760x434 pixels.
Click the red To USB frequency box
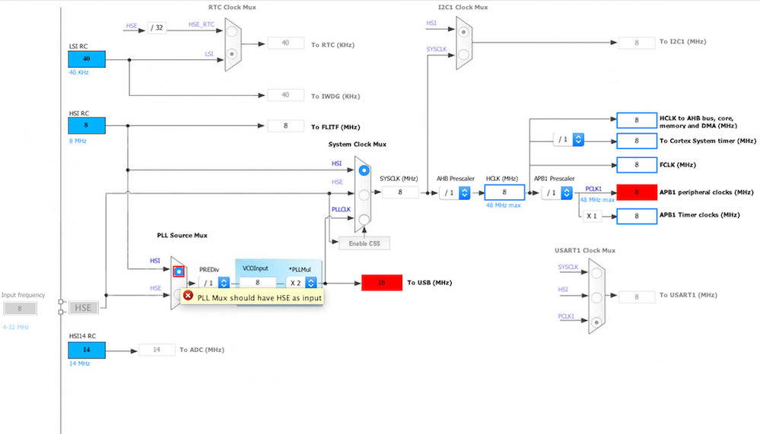[382, 283]
